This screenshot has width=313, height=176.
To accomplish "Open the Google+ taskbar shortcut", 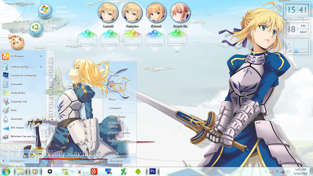I will click(94, 172).
